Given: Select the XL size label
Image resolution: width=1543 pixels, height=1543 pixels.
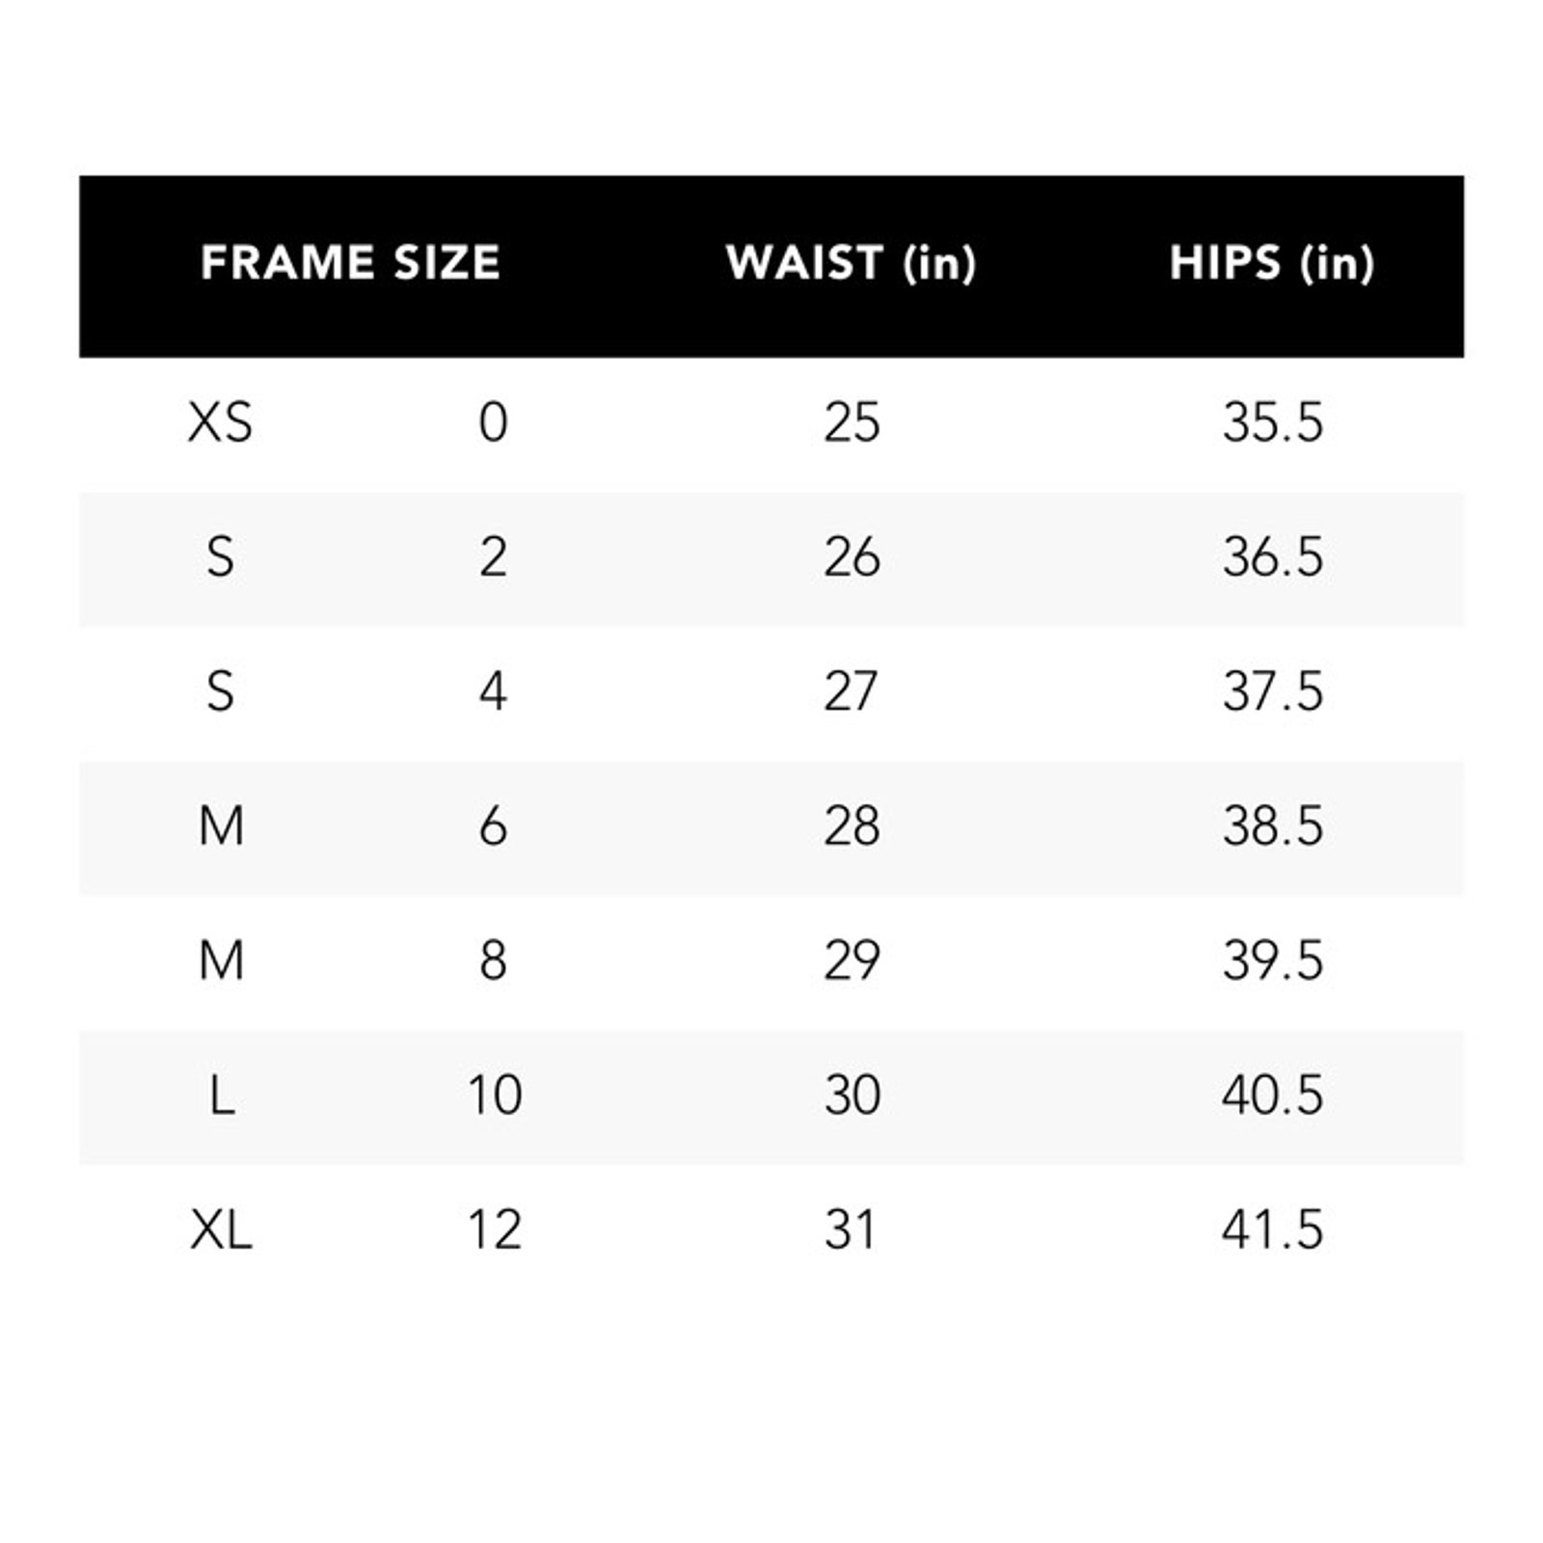Looking at the screenshot, I should [x=221, y=1230].
